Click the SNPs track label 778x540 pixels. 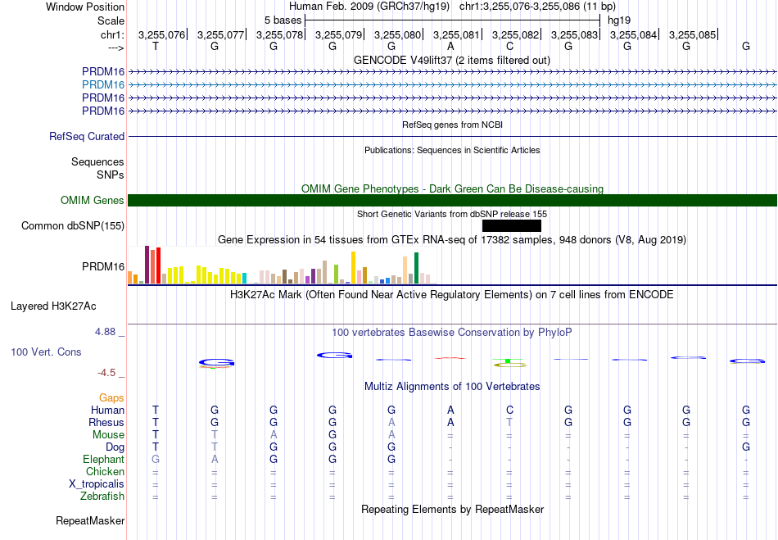[x=111, y=175]
